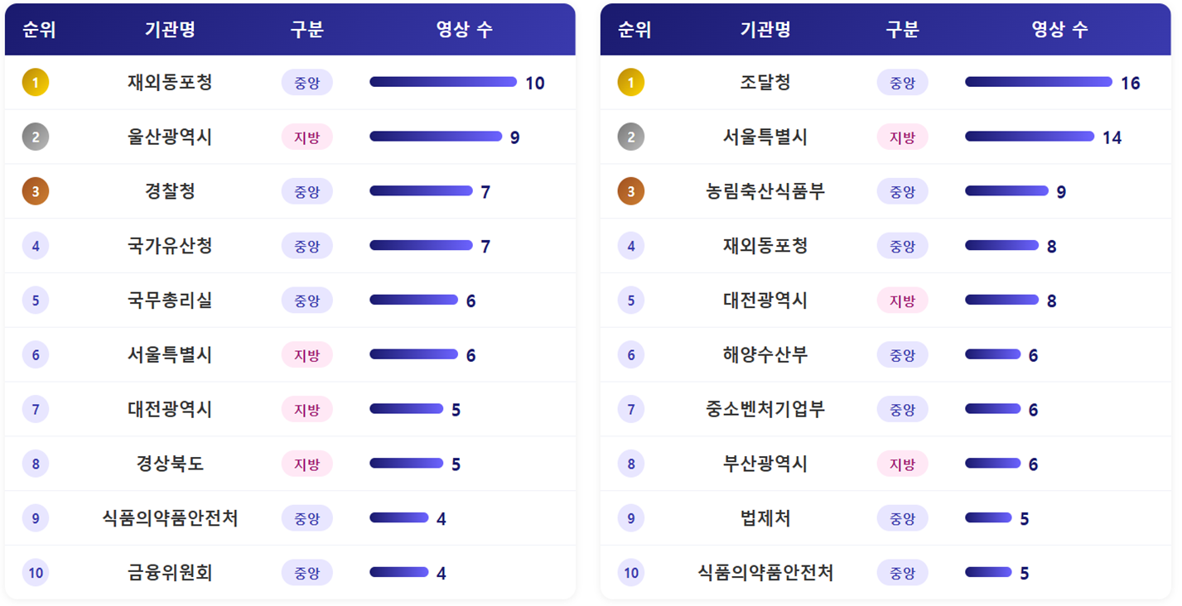Screen dimensions: 1182x606
Task: Click the 기관명 header in the right table
Action: pyautogui.click(x=765, y=30)
